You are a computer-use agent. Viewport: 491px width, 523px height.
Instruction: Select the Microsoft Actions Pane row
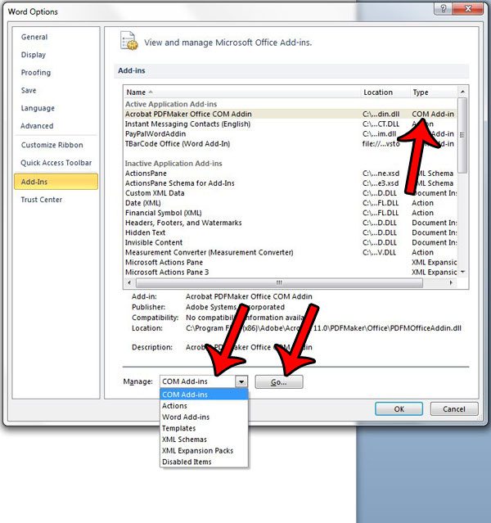pos(291,263)
